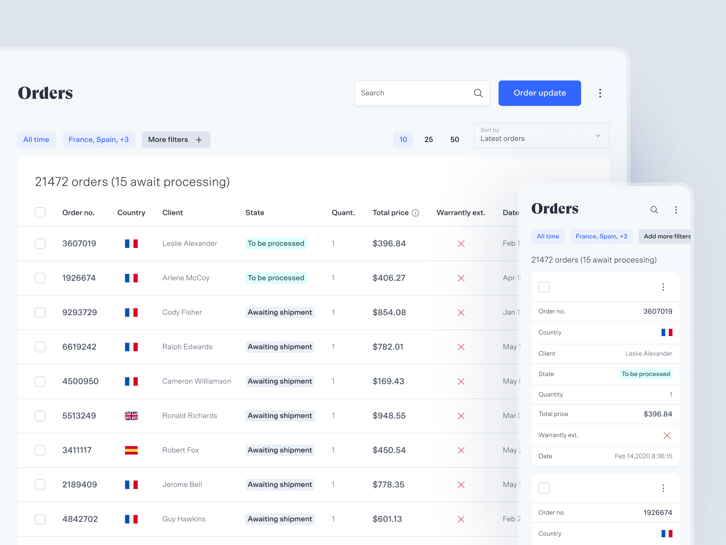Check the box for order 2189409
Image resolution: width=726 pixels, height=545 pixels.
point(40,485)
